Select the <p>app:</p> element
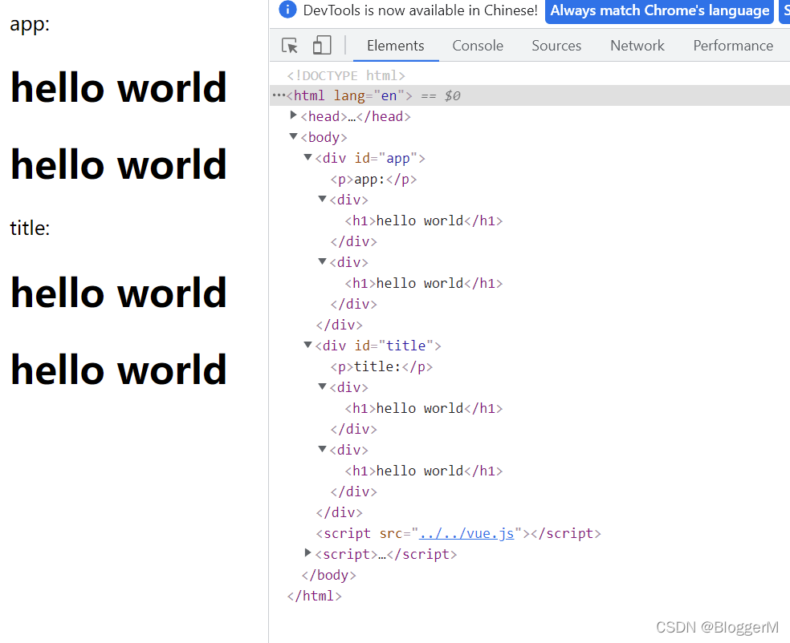This screenshot has width=790, height=643. coord(373,179)
